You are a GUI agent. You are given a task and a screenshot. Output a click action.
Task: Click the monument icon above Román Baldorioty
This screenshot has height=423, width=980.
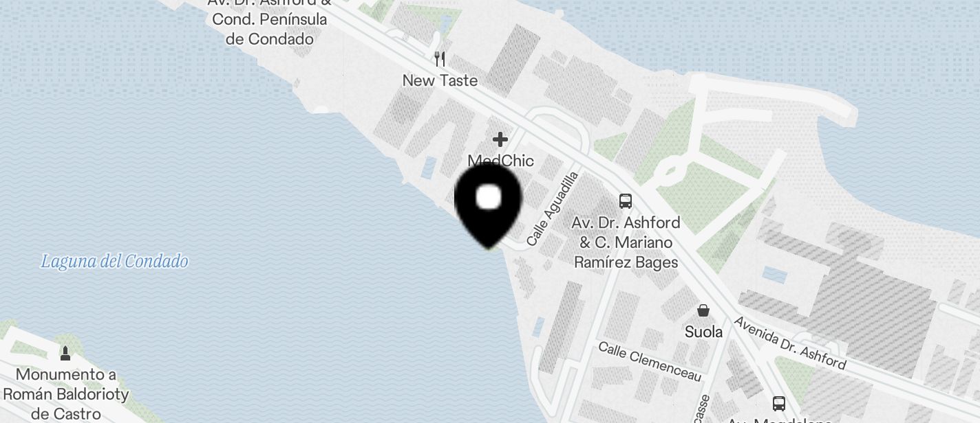pos(65,354)
